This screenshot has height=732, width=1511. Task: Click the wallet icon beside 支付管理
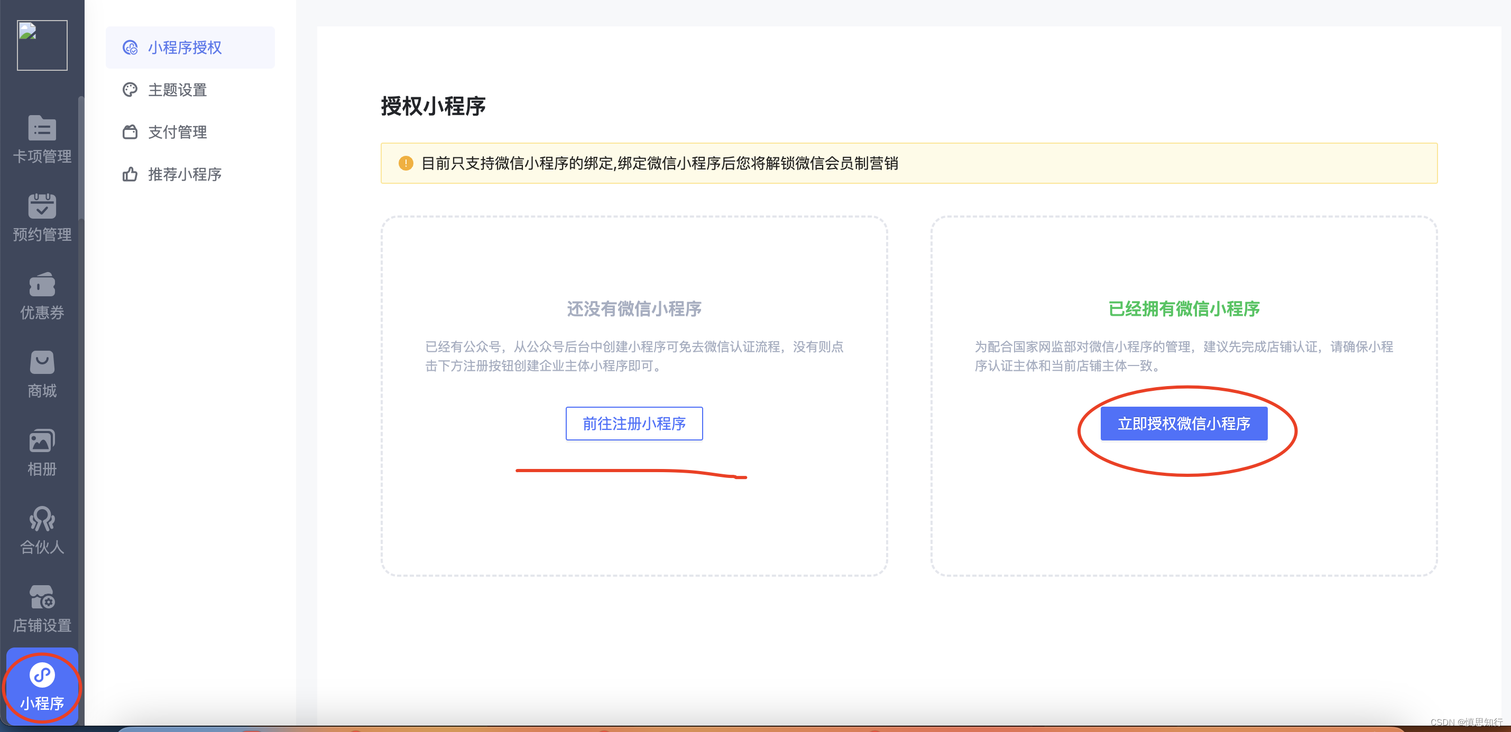tap(130, 132)
